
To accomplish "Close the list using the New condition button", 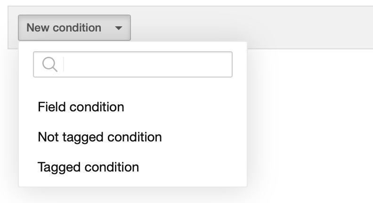I will pos(74,28).
